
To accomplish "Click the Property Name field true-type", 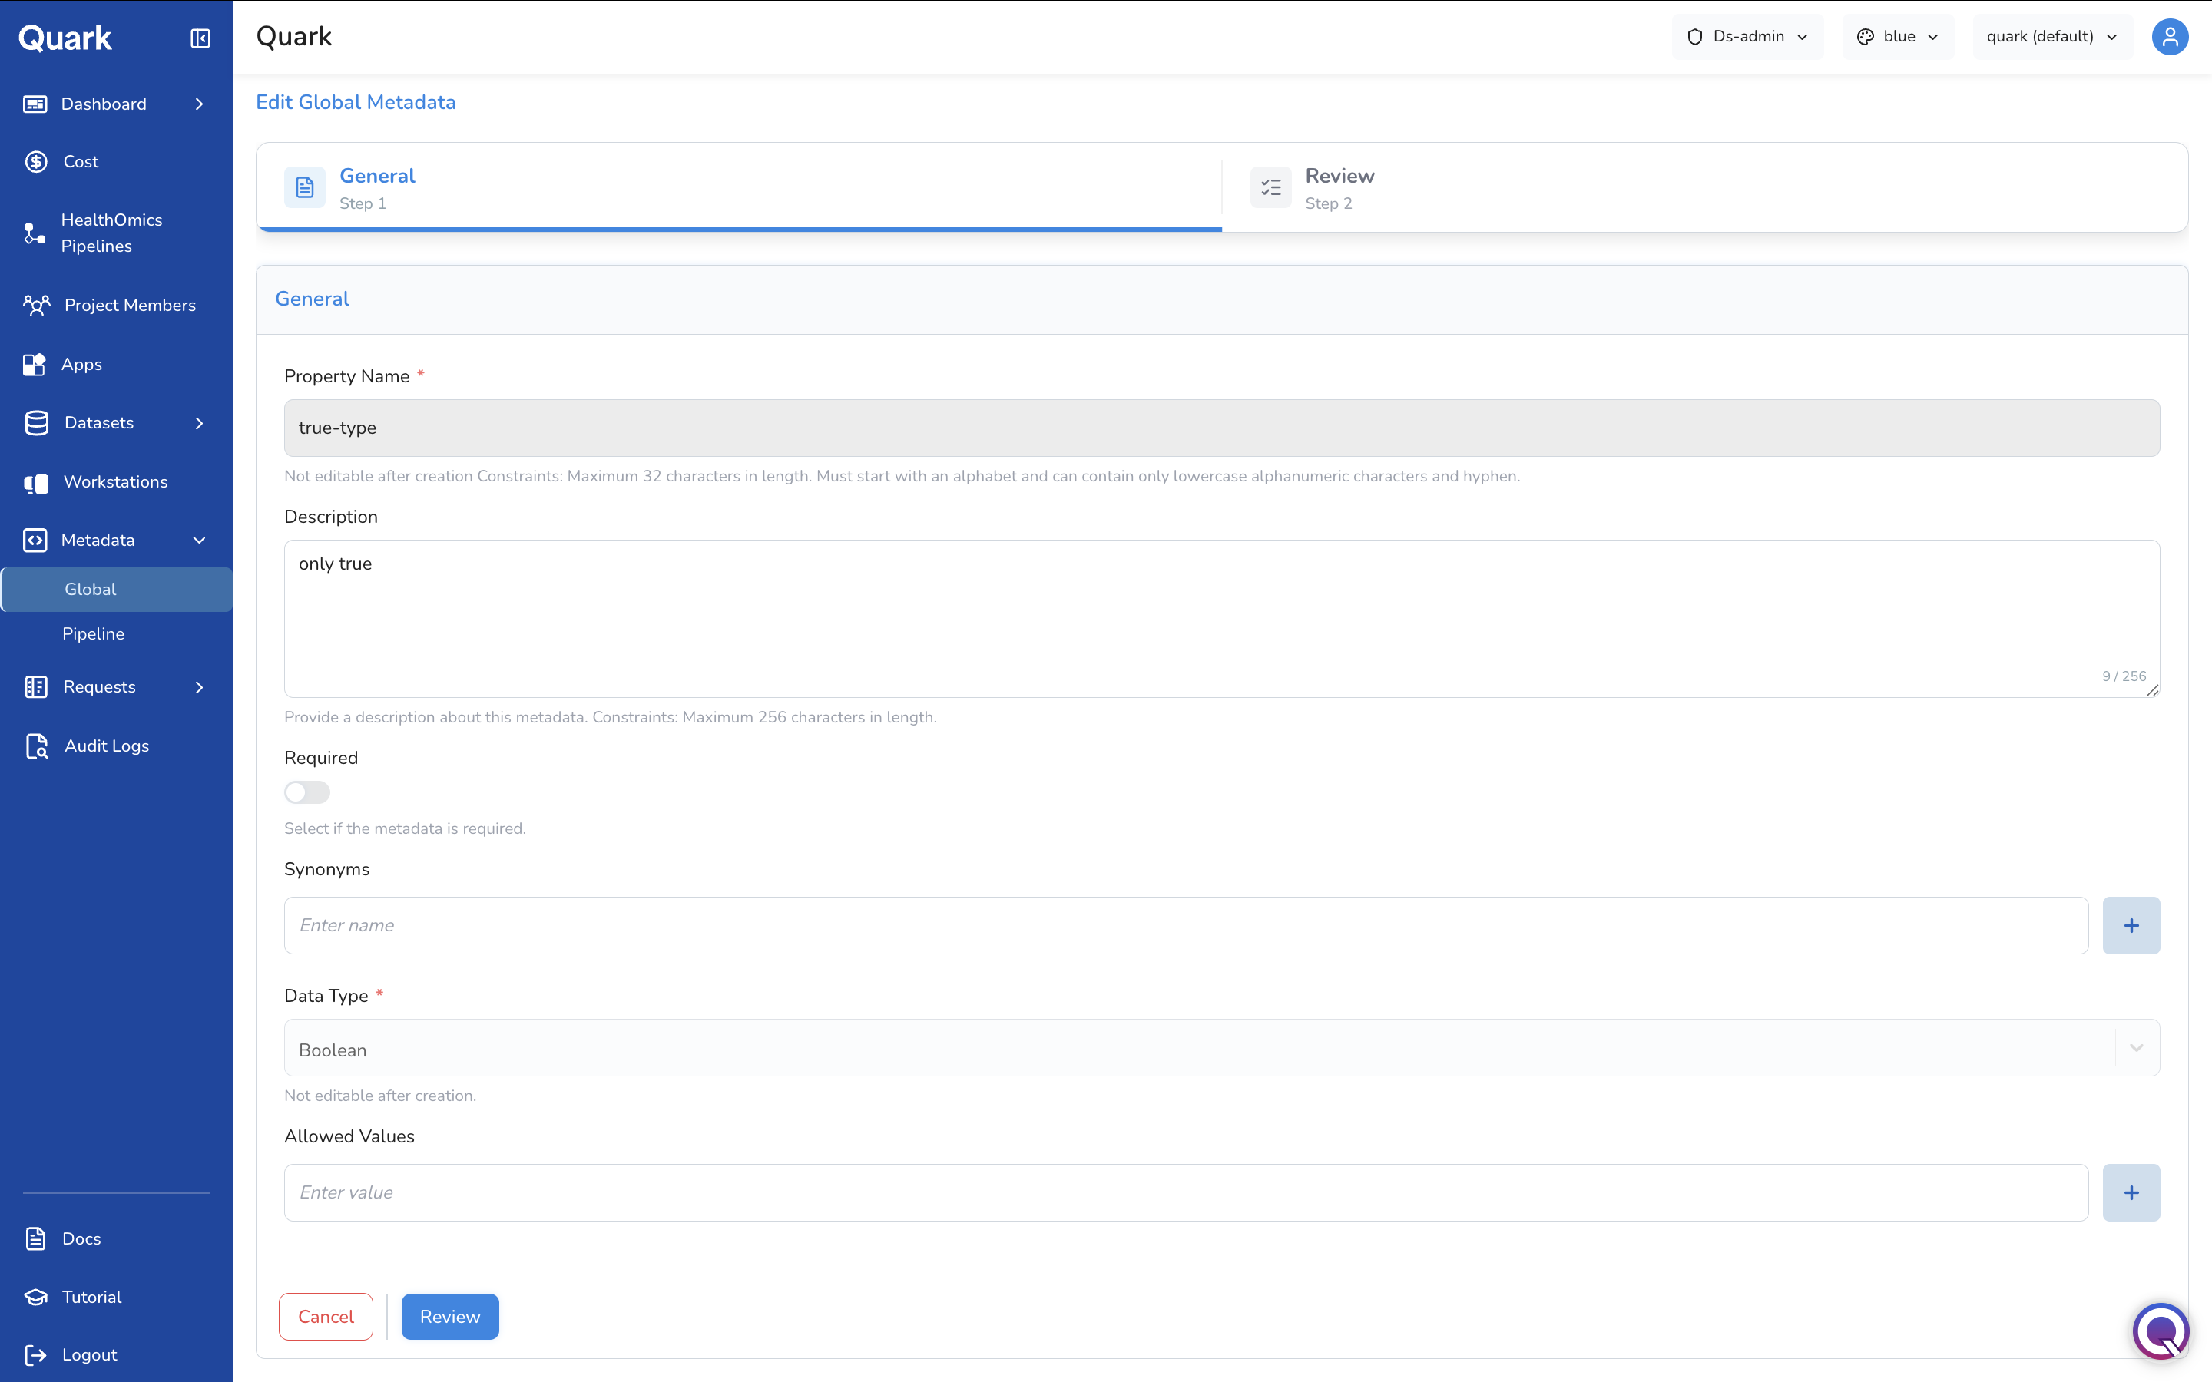I will tap(1221, 428).
